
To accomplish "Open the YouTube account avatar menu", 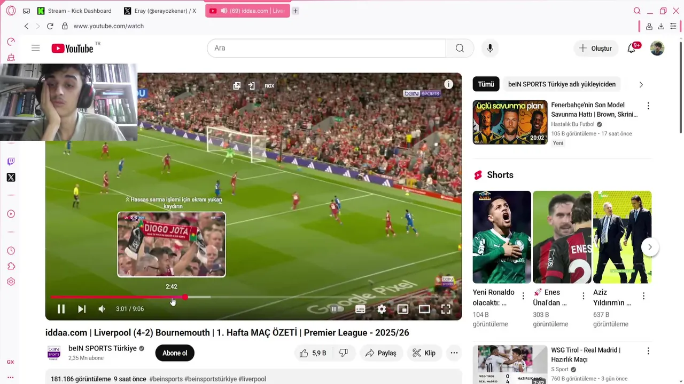I will click(x=657, y=49).
